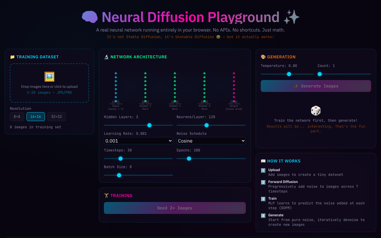Click the picture icon inside the upload dropzone
The image size is (381, 238).
tap(49, 76)
